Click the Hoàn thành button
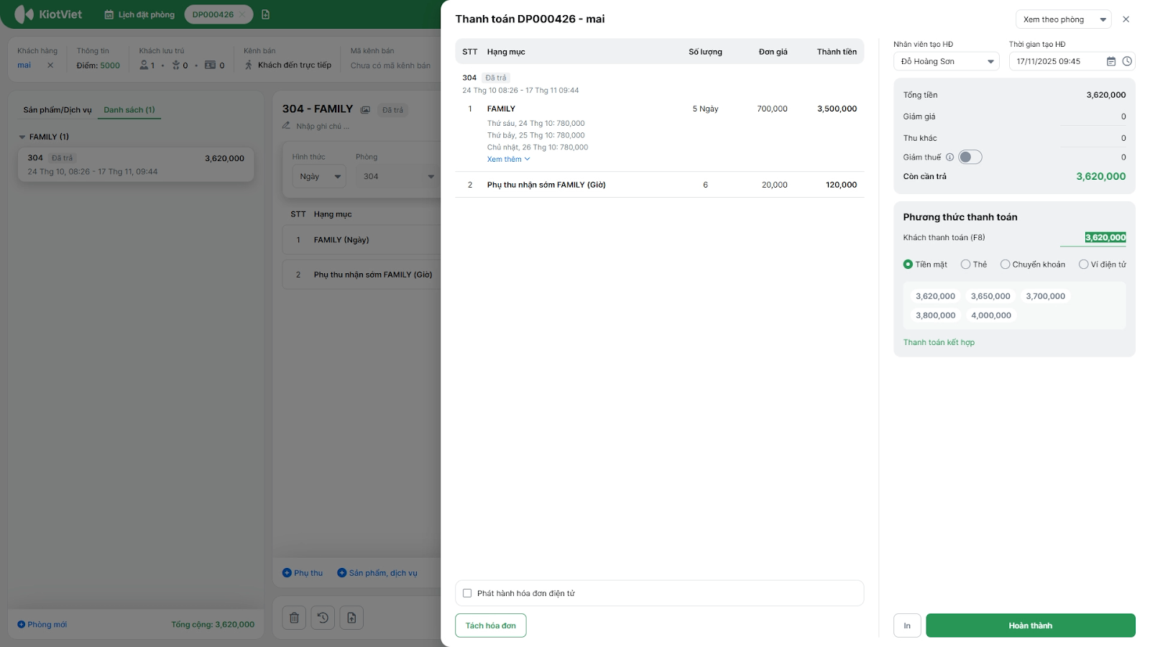1150x647 pixels. (x=1030, y=625)
